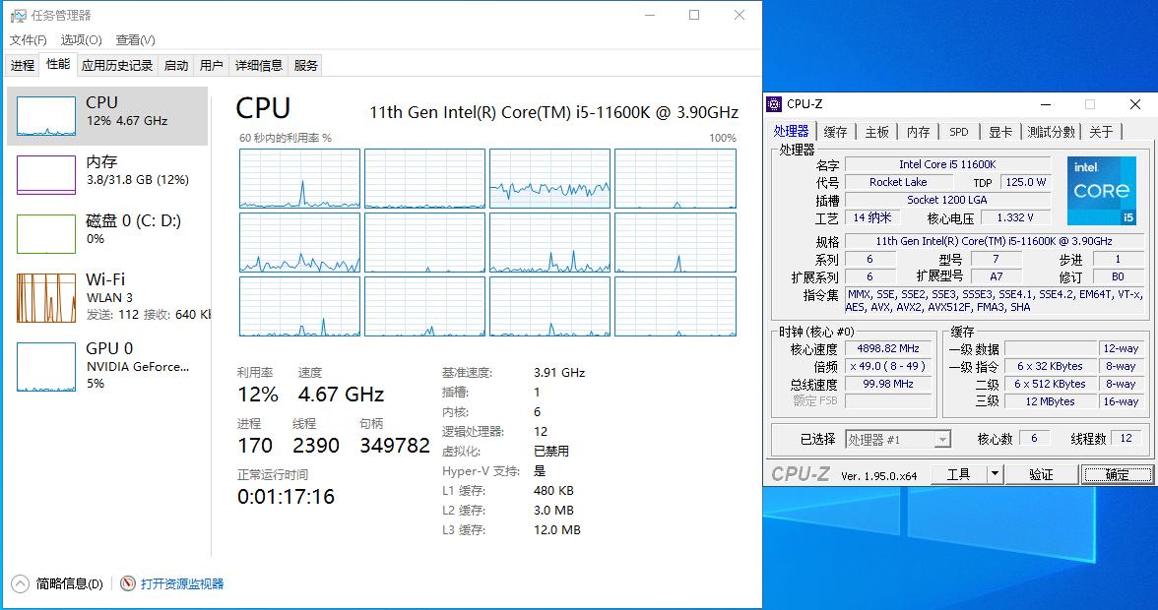Maximize the Task Manager window
This screenshot has height=610, width=1158.
click(x=694, y=15)
